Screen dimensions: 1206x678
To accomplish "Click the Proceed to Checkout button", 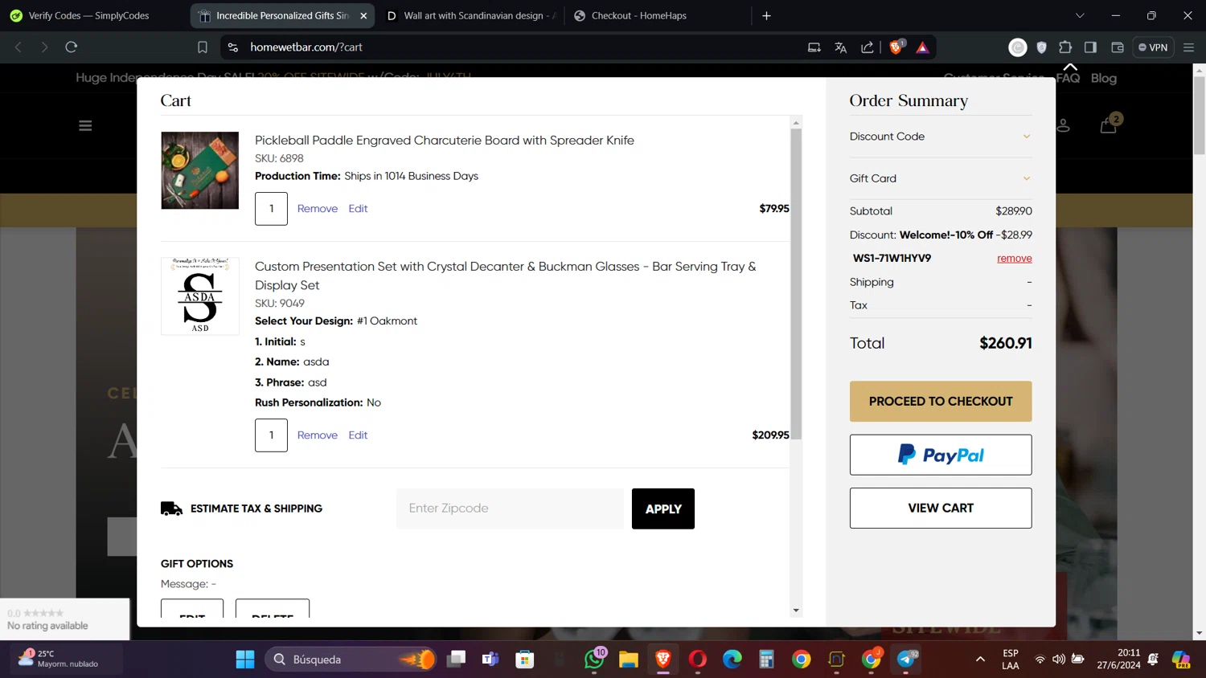I will (x=941, y=402).
